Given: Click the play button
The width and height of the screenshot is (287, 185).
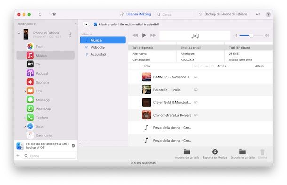Looking at the screenshot, I should coord(144,35).
